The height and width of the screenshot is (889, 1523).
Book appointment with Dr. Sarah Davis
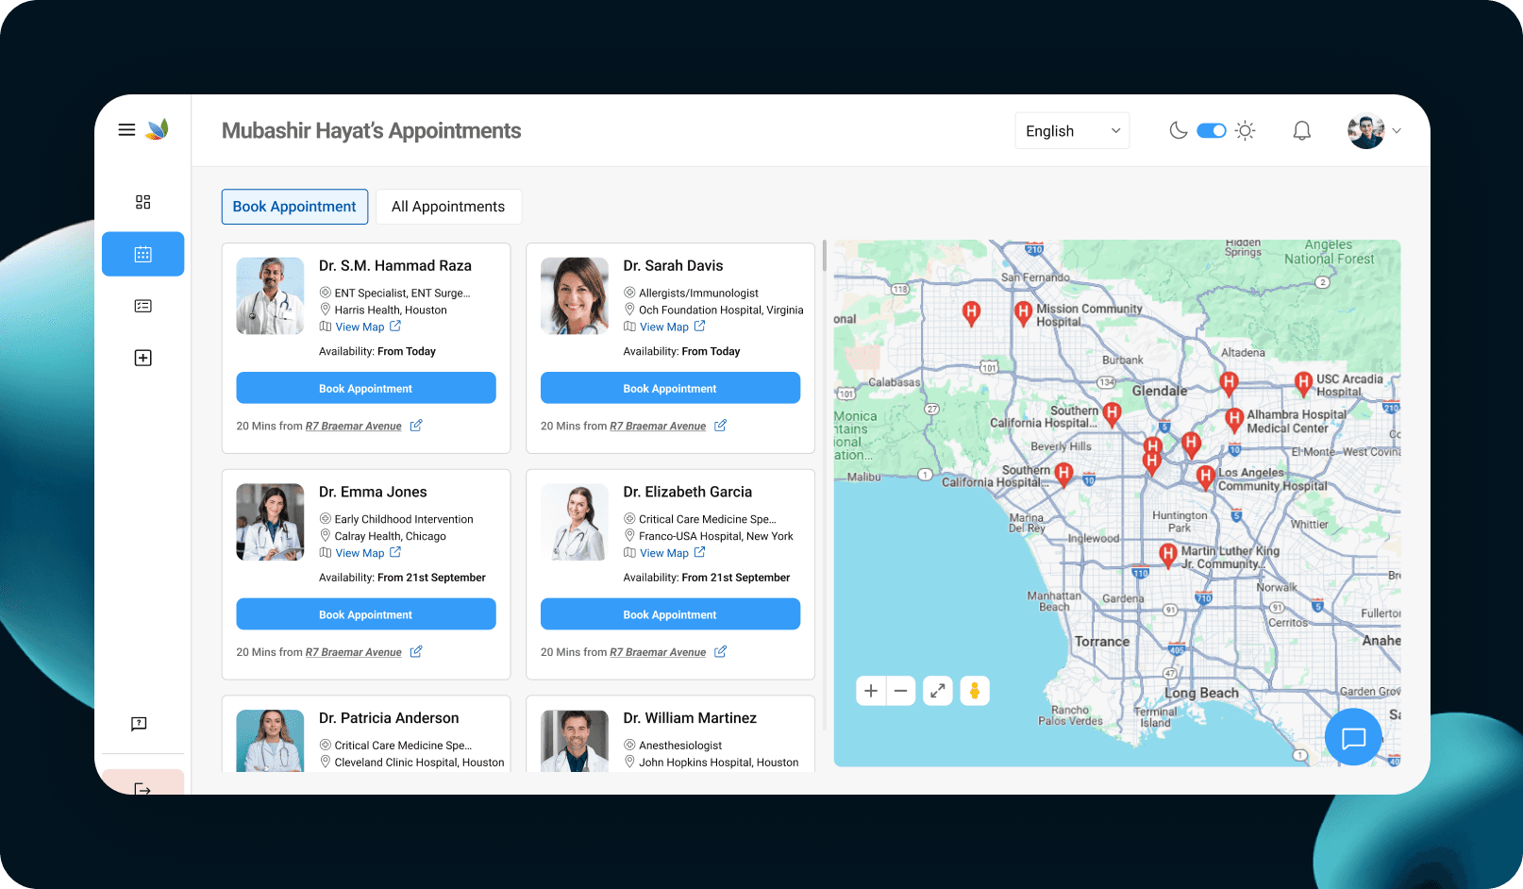pyautogui.click(x=670, y=388)
